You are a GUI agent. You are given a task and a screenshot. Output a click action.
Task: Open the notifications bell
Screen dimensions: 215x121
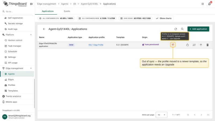coord(209,4)
